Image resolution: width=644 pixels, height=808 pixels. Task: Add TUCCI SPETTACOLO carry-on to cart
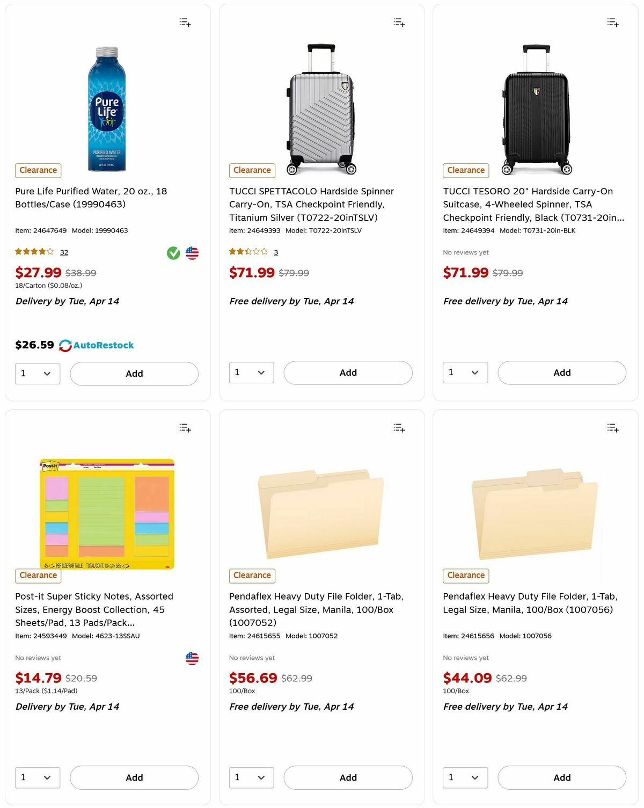coord(348,372)
